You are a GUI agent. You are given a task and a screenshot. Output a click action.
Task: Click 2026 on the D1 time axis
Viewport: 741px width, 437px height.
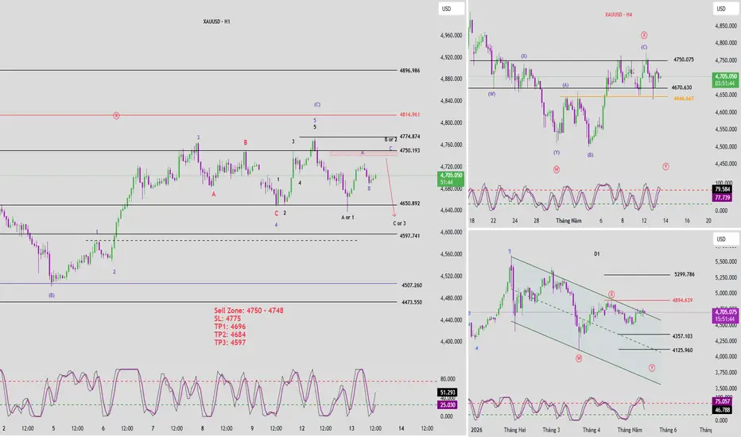[476, 430]
